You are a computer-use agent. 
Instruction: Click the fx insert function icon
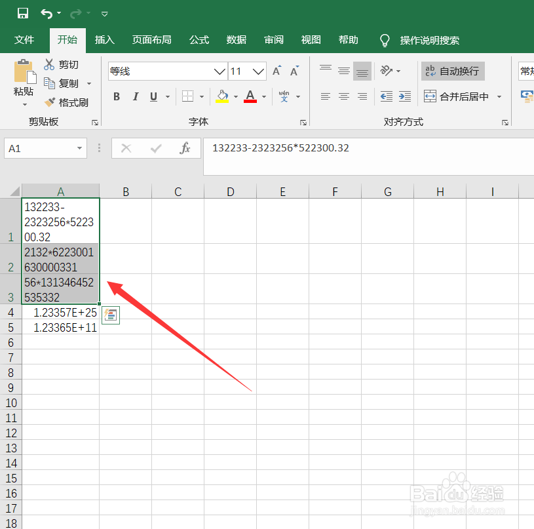pyautogui.click(x=185, y=148)
